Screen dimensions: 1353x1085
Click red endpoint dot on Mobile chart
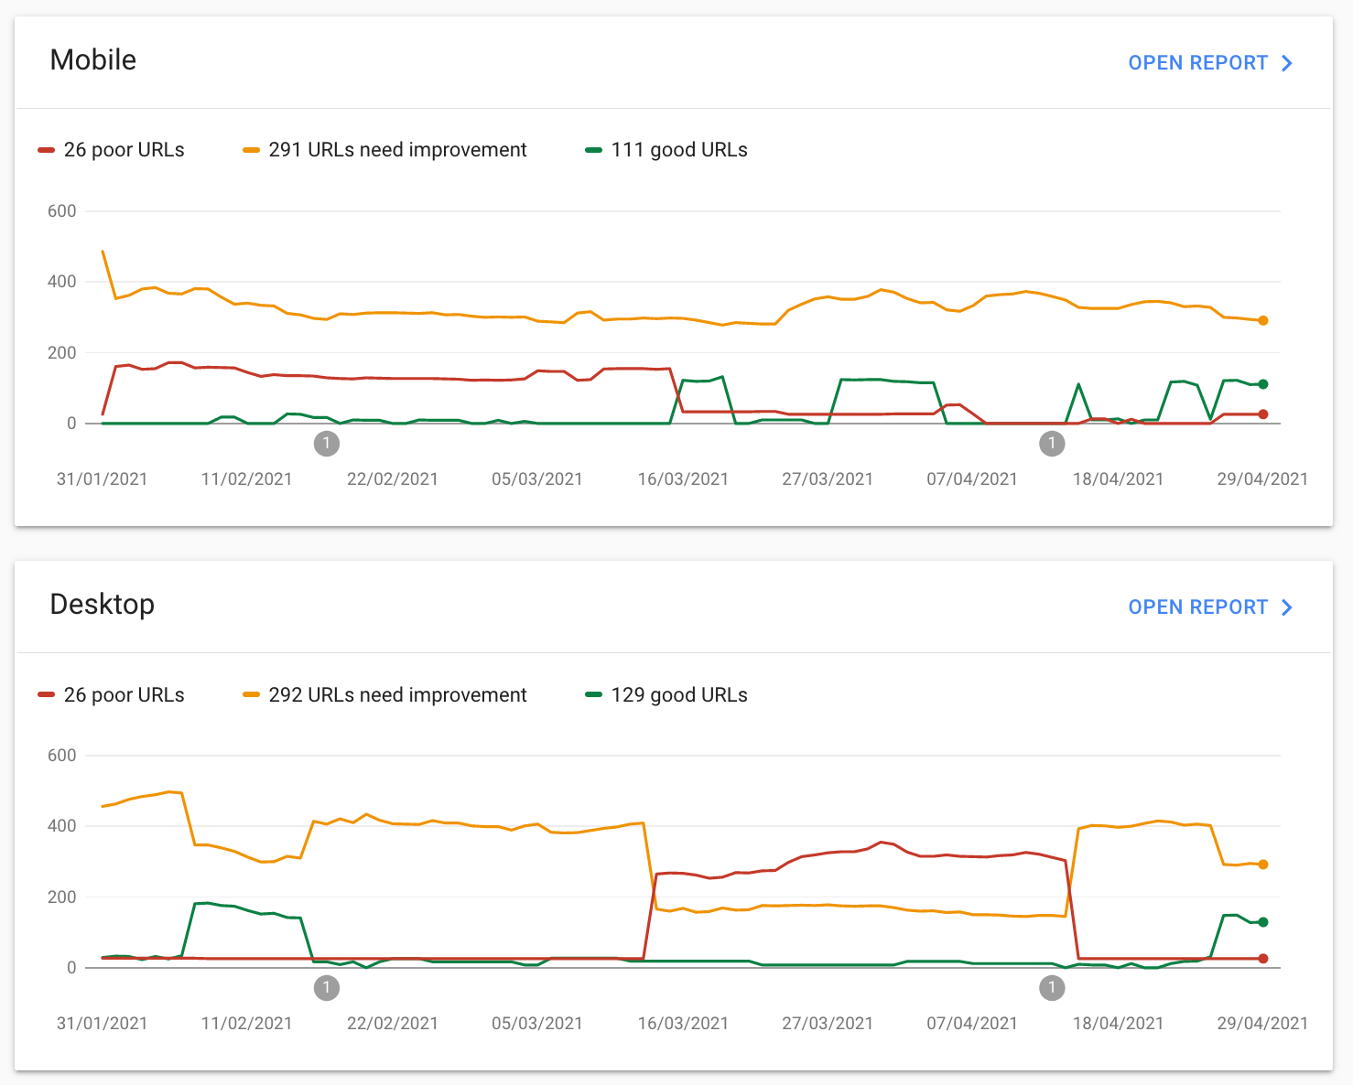coord(1263,414)
